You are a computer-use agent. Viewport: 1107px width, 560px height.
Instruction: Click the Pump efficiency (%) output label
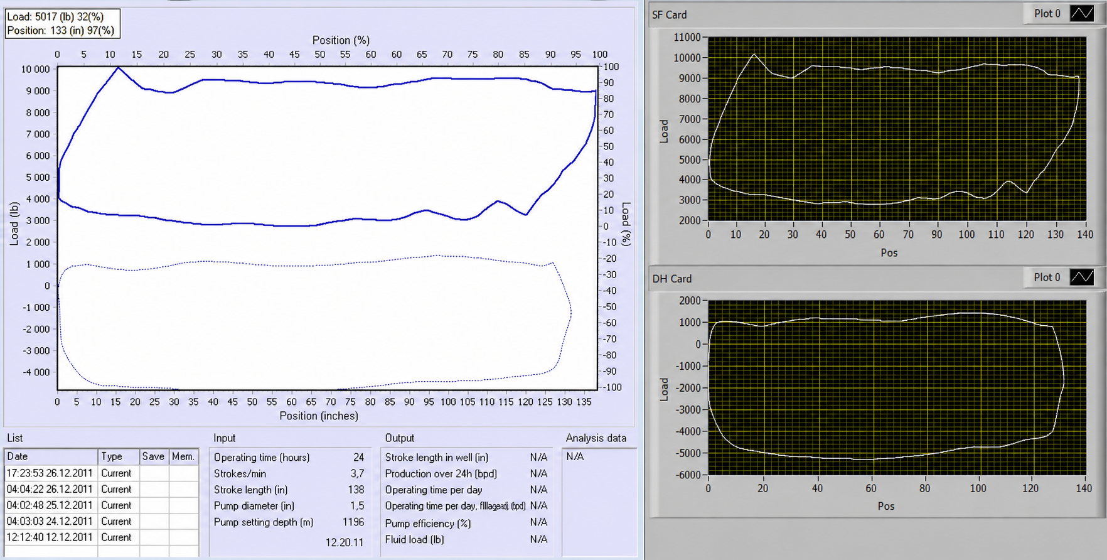[x=428, y=524]
